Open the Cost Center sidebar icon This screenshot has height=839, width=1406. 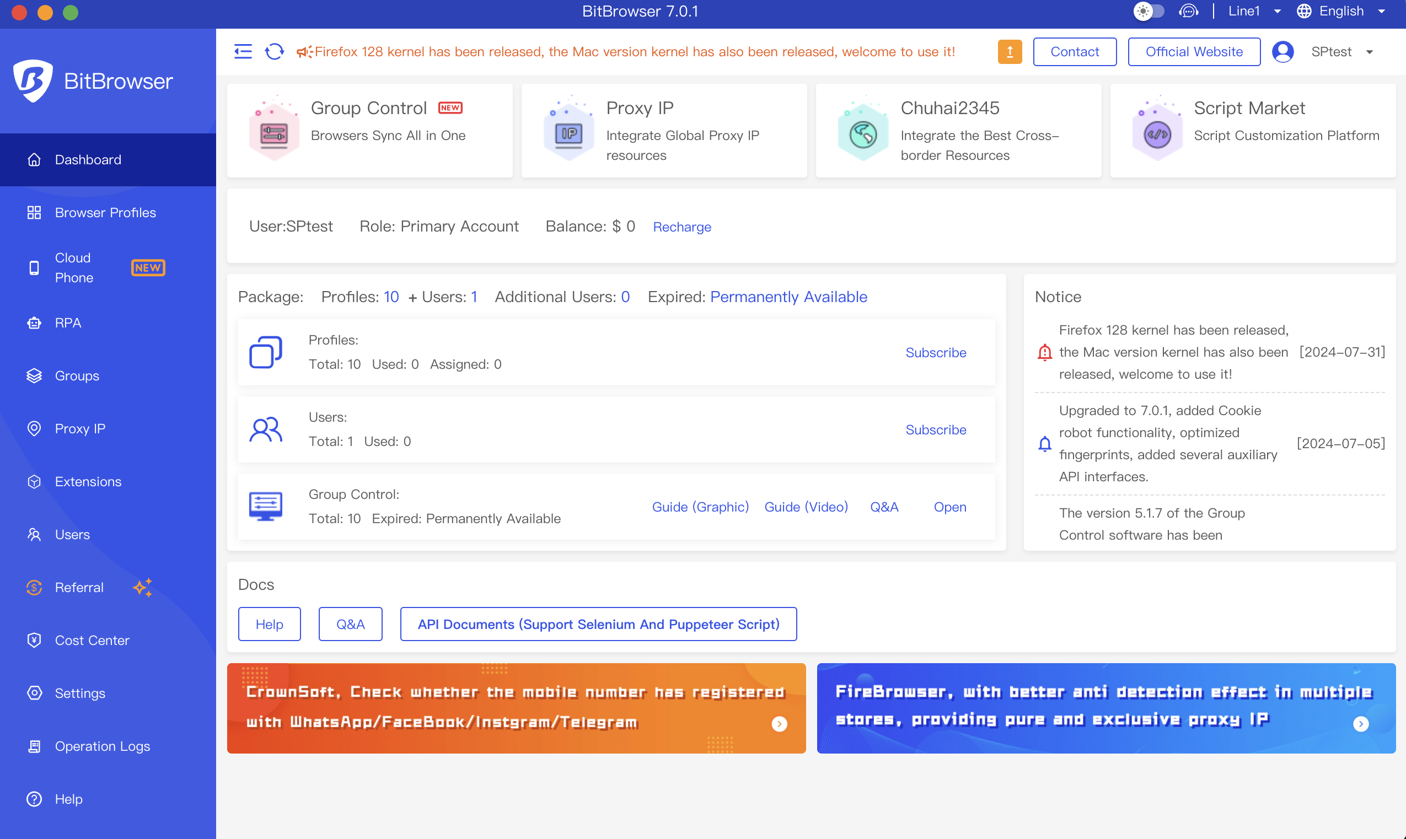pos(33,639)
